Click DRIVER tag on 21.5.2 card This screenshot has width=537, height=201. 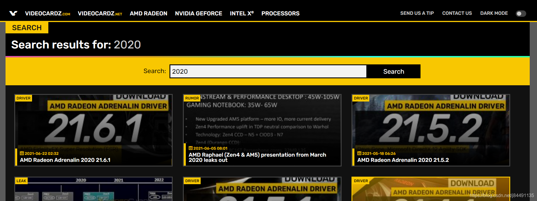point(361,98)
